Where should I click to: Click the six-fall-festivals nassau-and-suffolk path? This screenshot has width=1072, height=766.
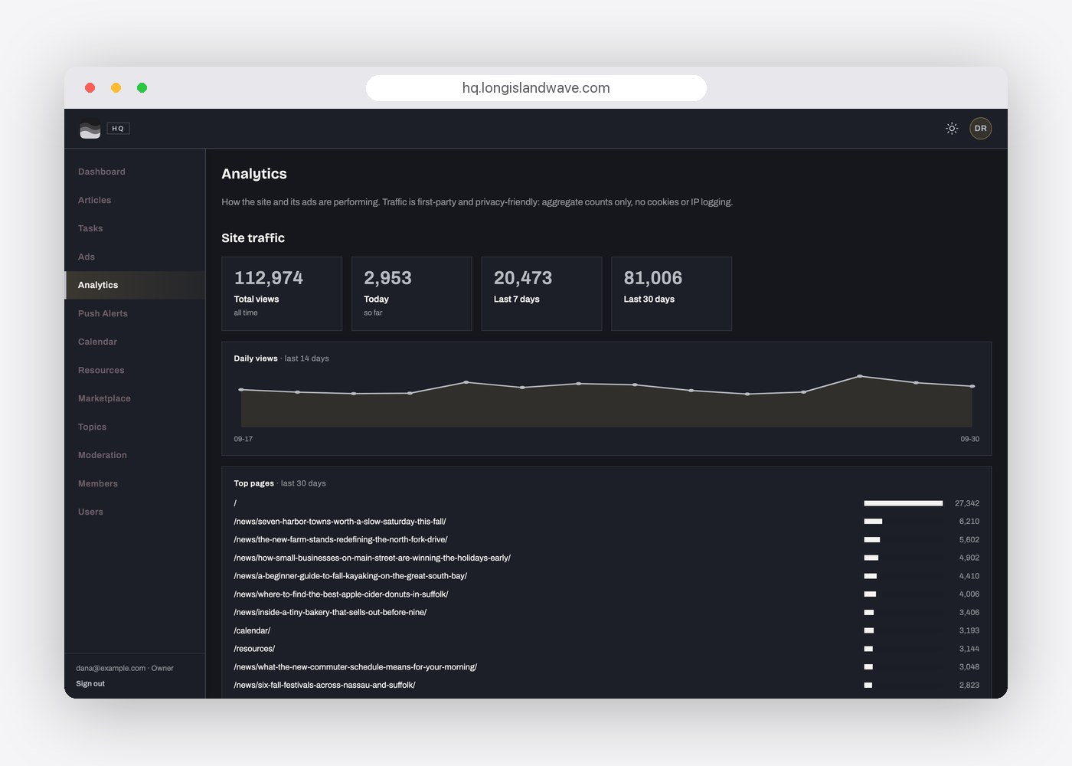(325, 686)
